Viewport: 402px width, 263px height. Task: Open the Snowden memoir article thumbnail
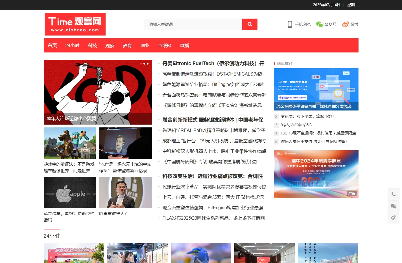pos(125,143)
